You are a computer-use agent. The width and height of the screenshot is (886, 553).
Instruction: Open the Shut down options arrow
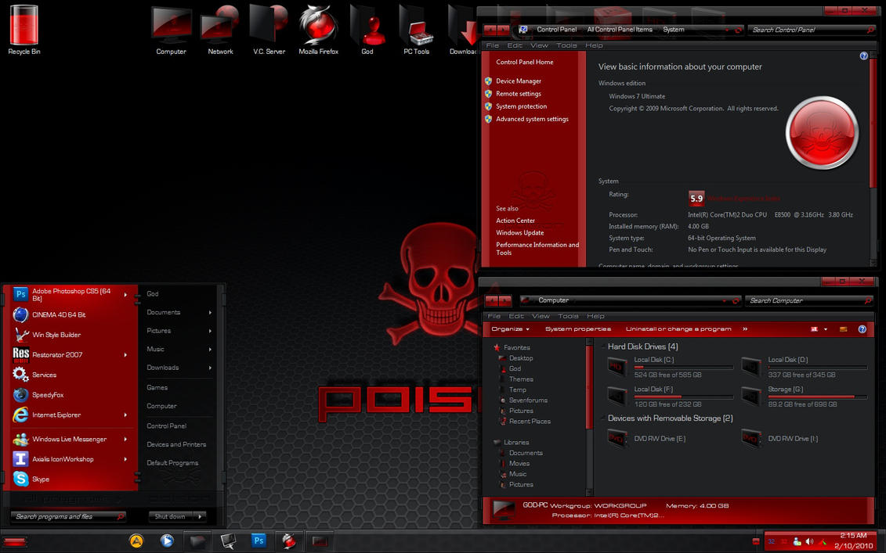(200, 516)
